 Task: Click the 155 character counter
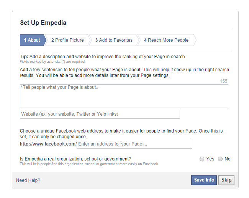point(224,81)
